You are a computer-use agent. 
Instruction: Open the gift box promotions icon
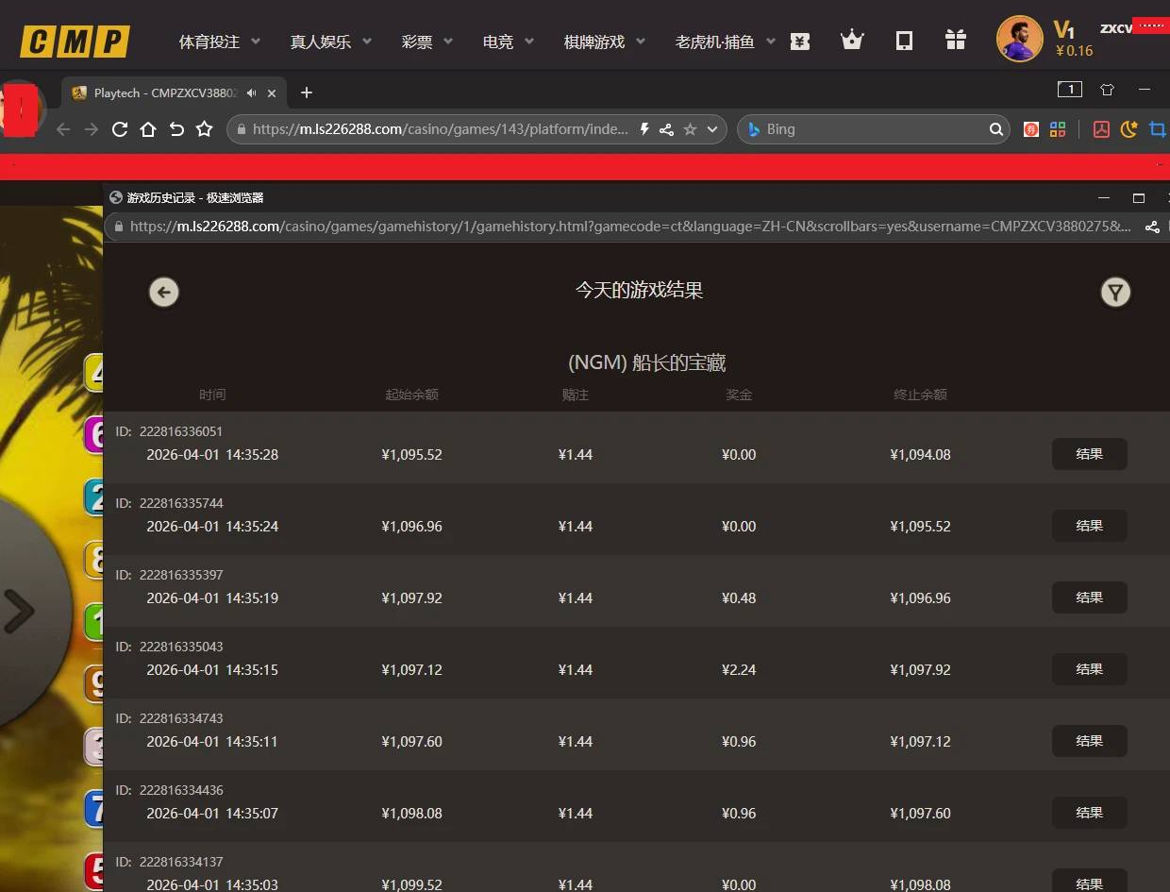pos(956,41)
